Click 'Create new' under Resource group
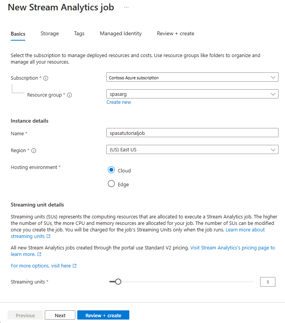285x323 pixels. [x=119, y=102]
